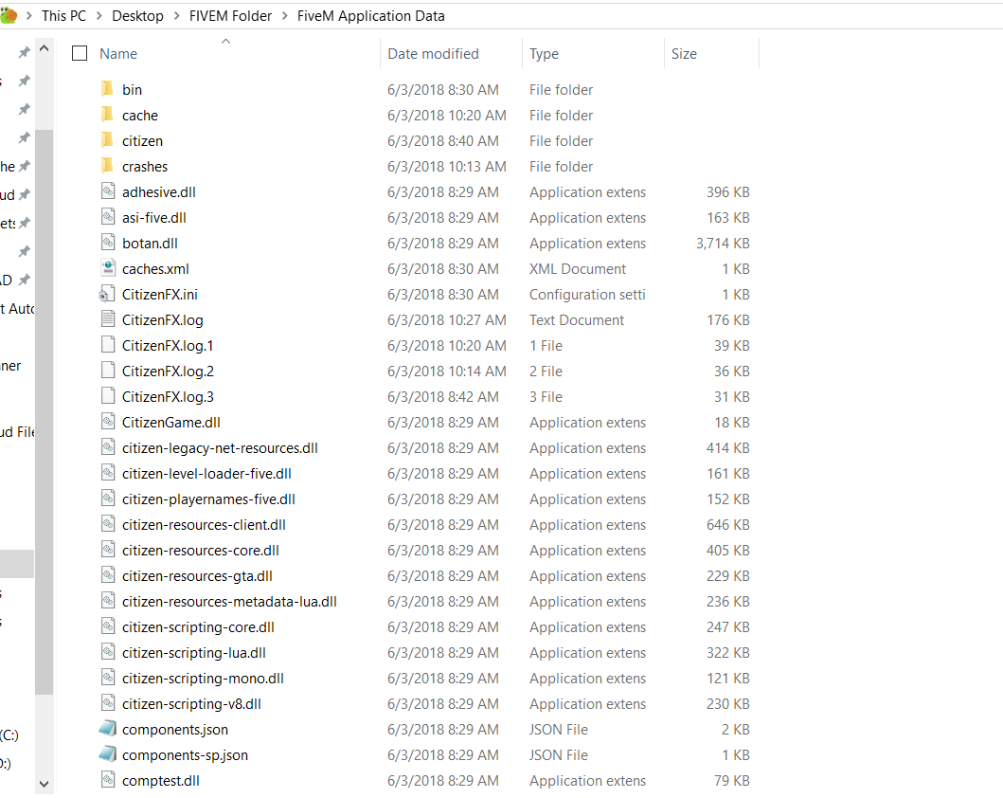Viewport: 1003px width, 798px height.
Task: Click FiveM Application Data breadcrumb
Action: [371, 16]
